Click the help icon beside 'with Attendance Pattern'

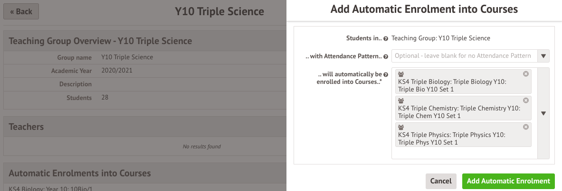click(386, 56)
